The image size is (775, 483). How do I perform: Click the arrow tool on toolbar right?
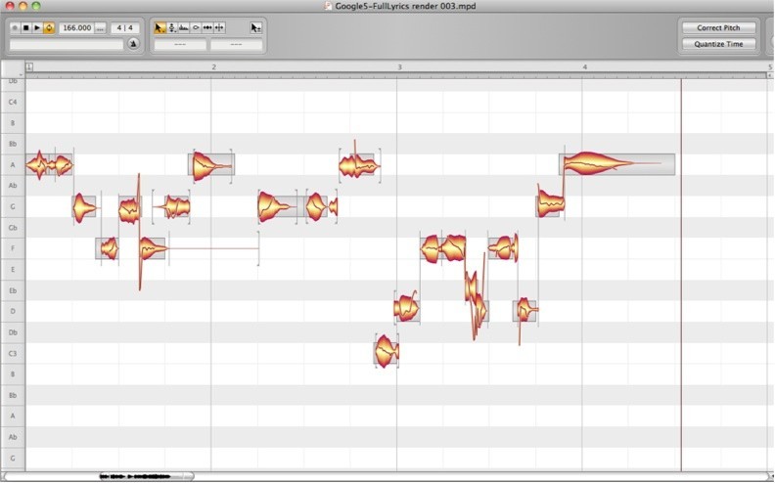(255, 28)
